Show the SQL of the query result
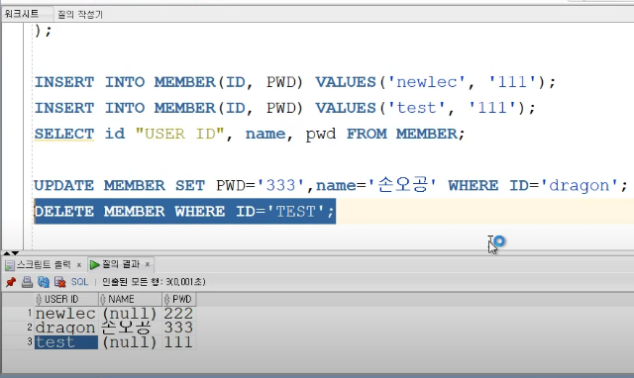Viewport: 634px width, 378px height. coord(79,282)
